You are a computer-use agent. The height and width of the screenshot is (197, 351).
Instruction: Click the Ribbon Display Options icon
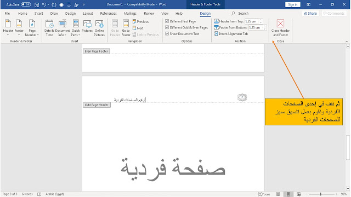pos(308,4)
